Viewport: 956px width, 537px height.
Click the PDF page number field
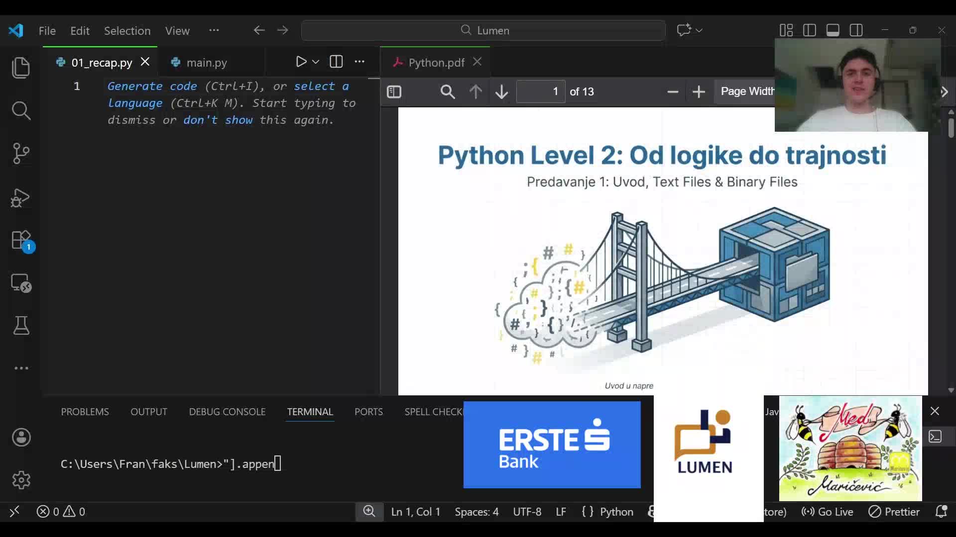(540, 92)
